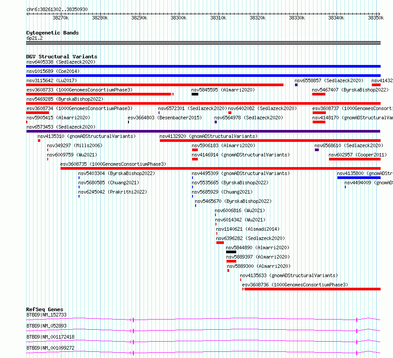
Task: Click nsv4146914 (gnomADStructuralVariants) label
Action: click(241, 155)
